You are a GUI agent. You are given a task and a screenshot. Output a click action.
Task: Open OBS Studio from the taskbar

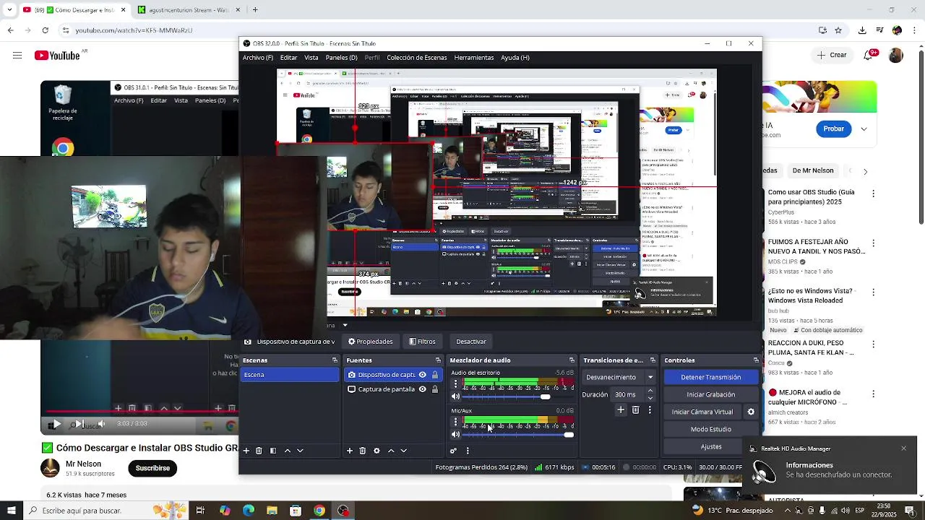coord(343,511)
